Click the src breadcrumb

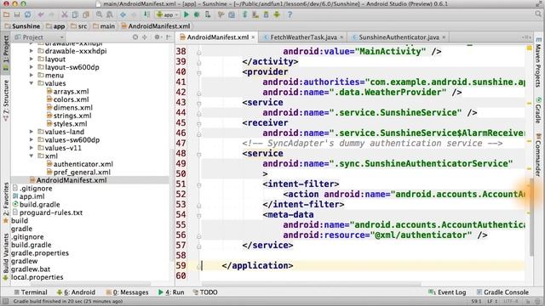pos(79,26)
